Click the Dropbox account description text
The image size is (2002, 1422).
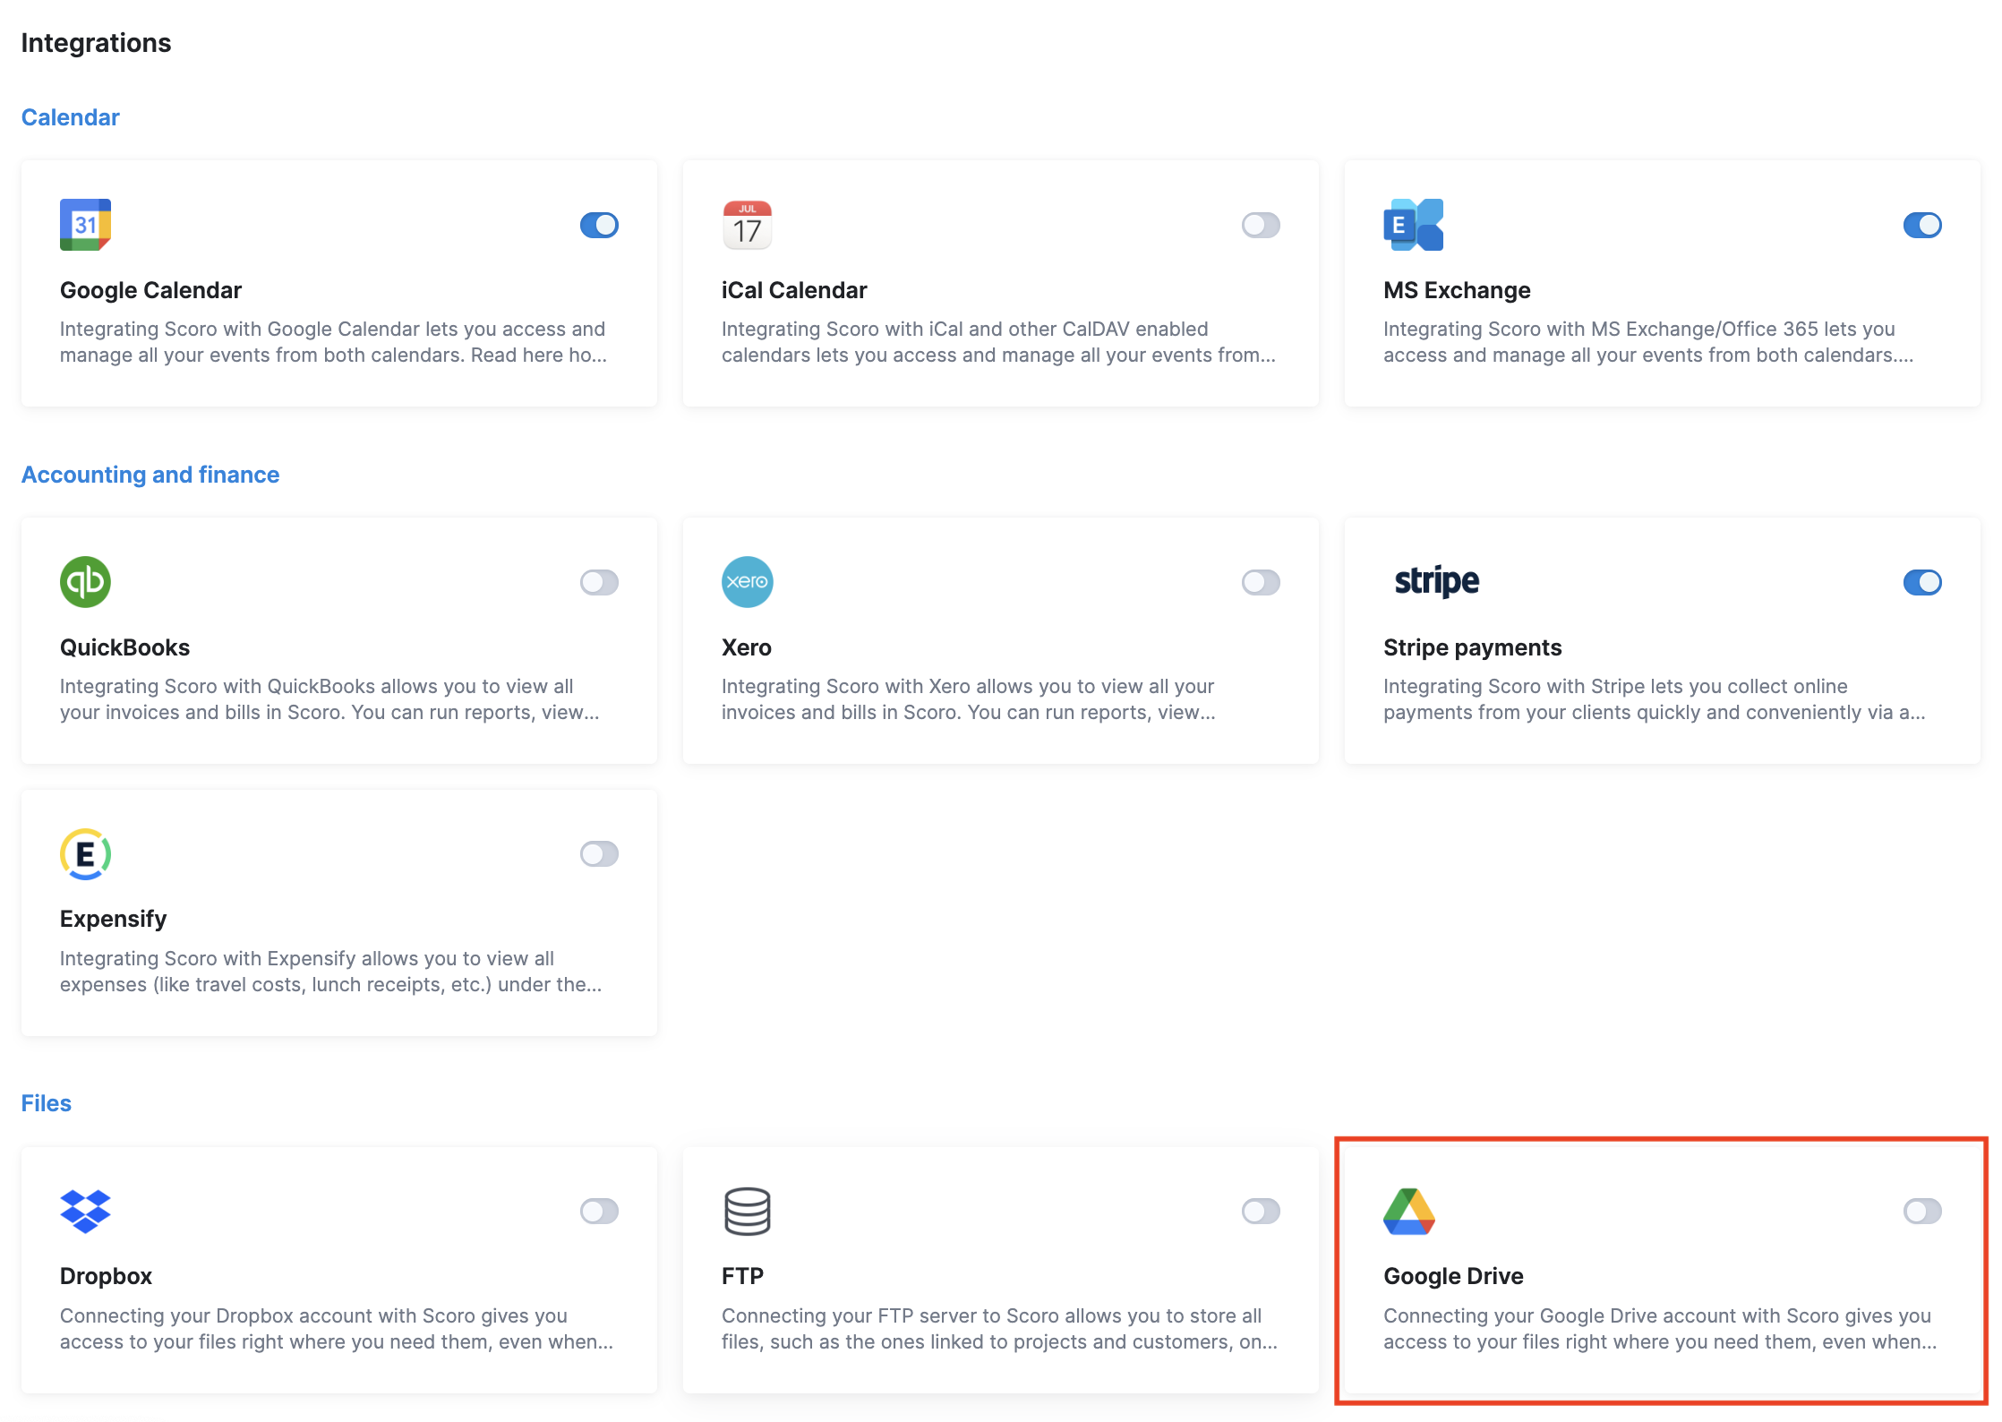click(337, 1329)
